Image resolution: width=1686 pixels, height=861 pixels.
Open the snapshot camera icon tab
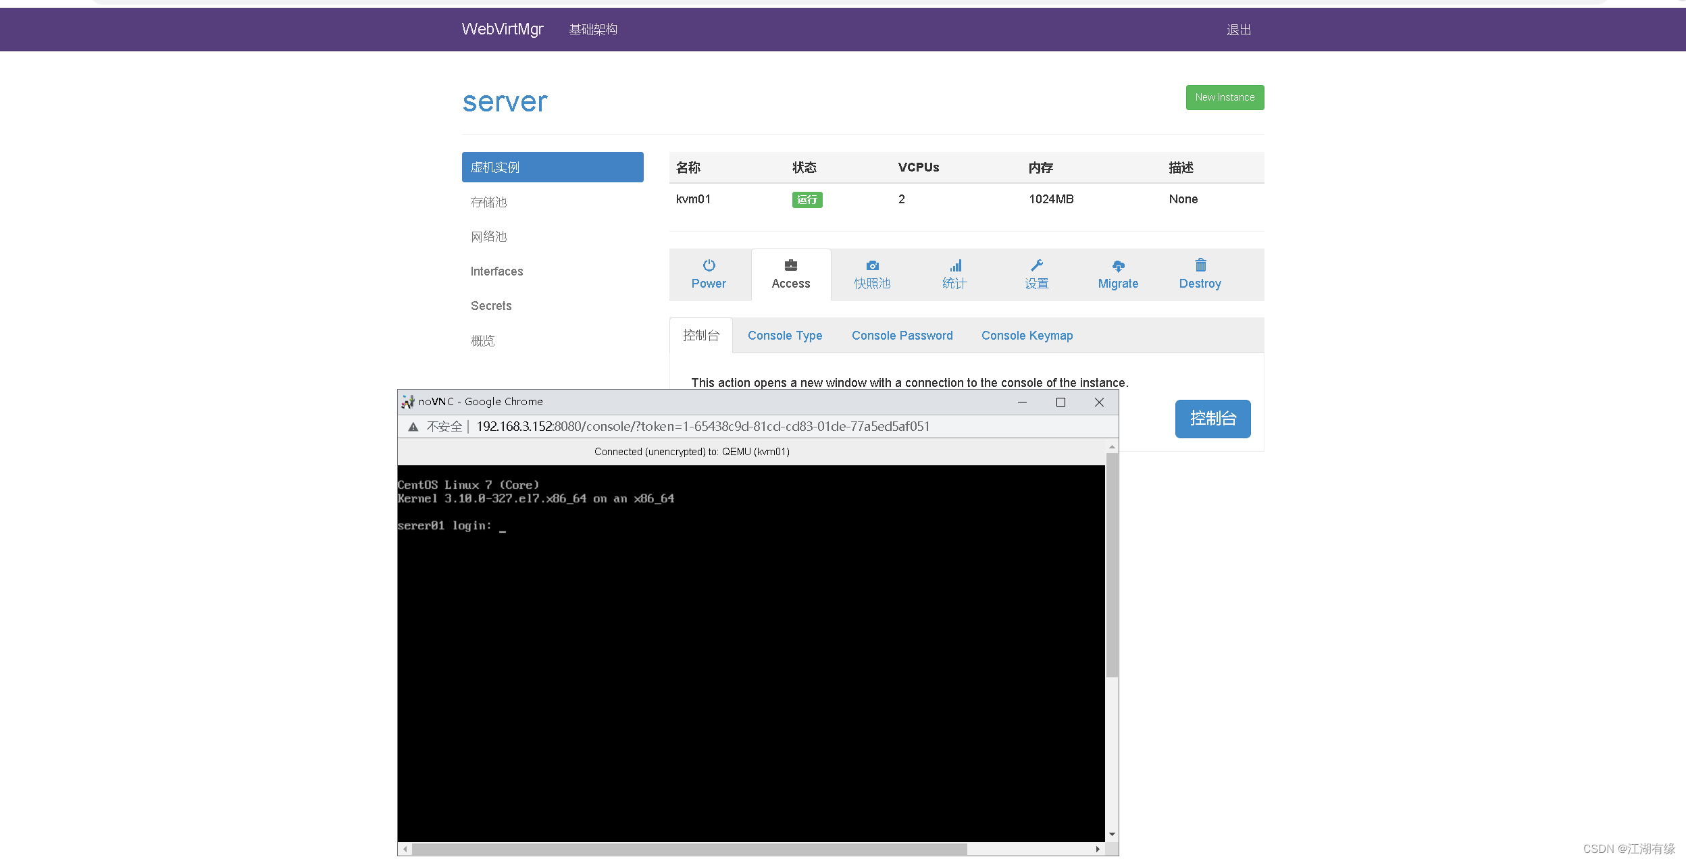tap(872, 265)
